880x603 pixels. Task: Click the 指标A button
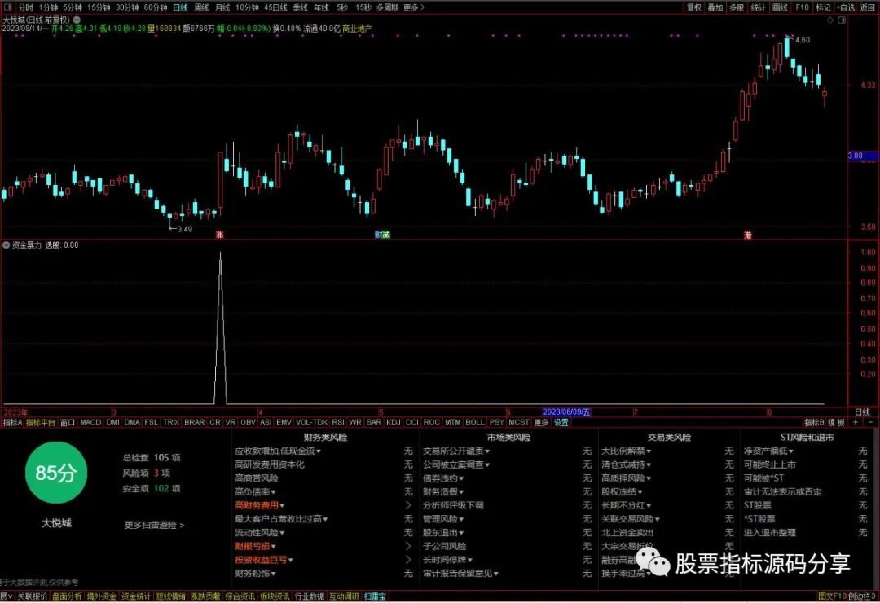(x=12, y=422)
